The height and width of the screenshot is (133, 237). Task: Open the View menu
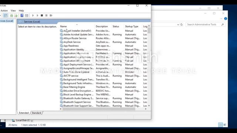[13, 11]
